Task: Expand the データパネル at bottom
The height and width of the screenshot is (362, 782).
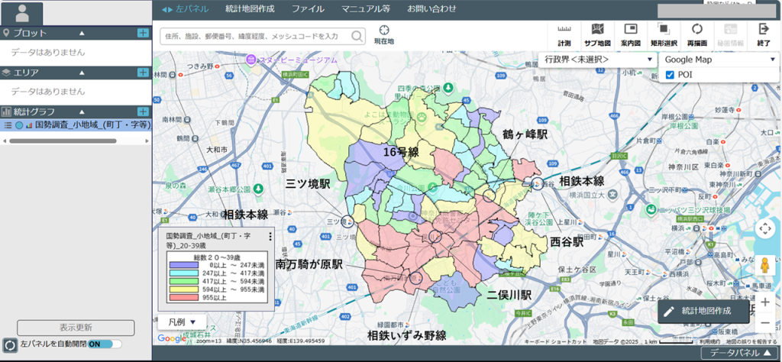Action: (x=739, y=353)
